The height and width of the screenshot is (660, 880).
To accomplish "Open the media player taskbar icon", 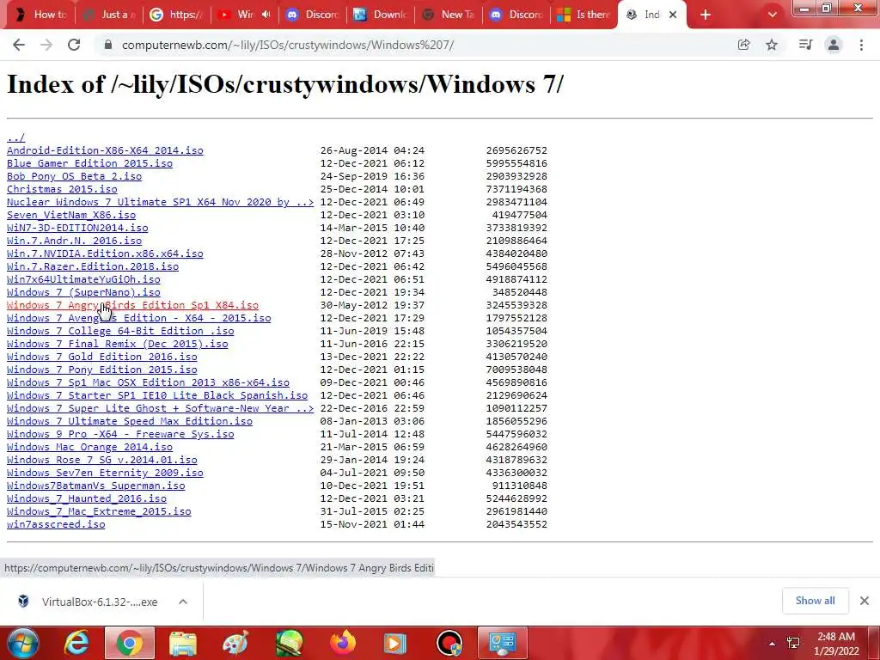I will coord(395,643).
